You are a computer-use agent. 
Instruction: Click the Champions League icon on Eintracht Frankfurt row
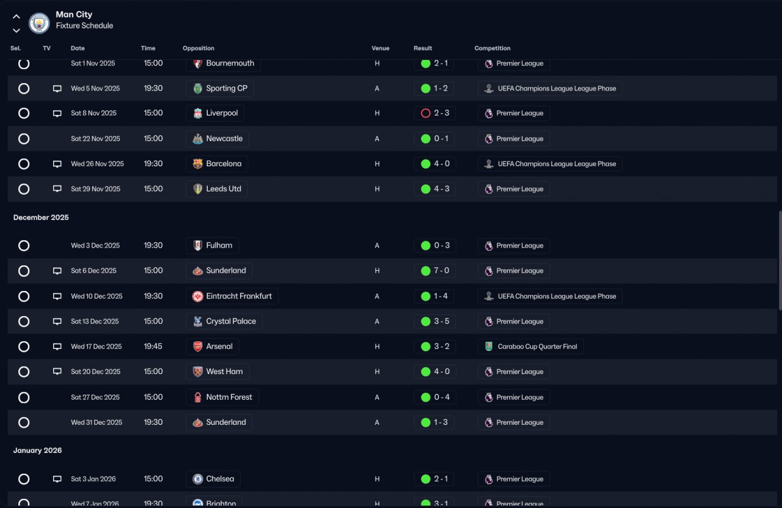point(489,296)
